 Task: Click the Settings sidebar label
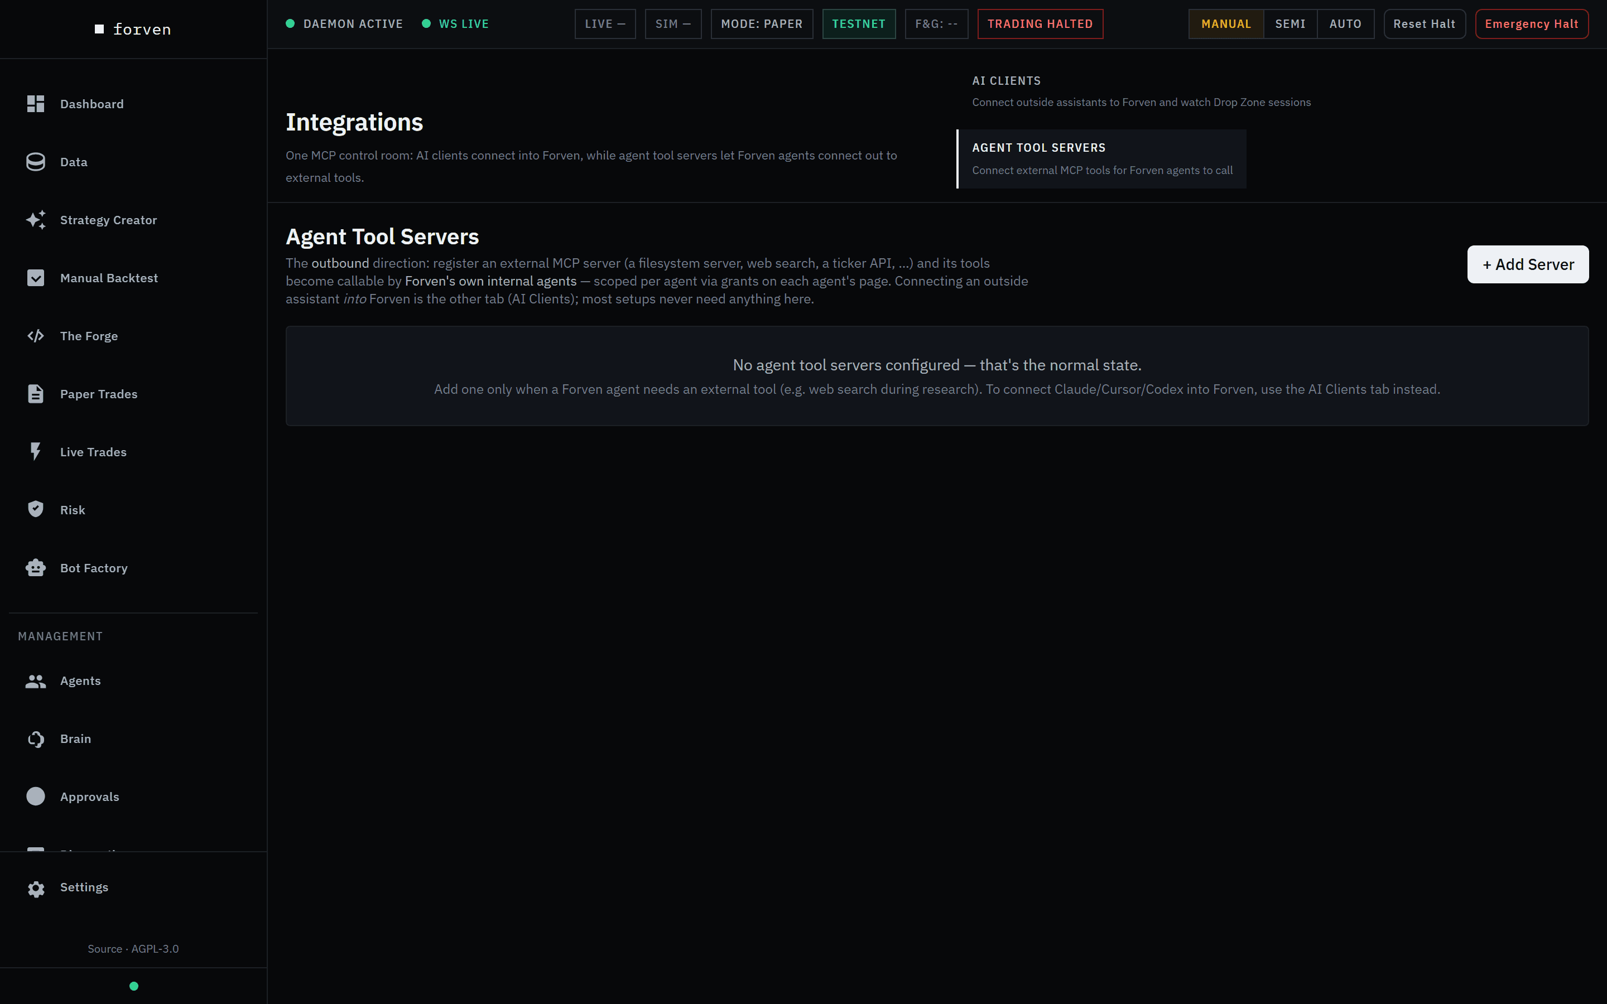pyautogui.click(x=84, y=887)
